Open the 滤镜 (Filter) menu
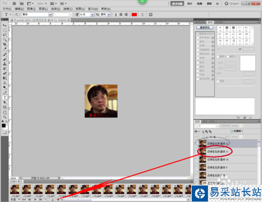 click(x=68, y=9)
